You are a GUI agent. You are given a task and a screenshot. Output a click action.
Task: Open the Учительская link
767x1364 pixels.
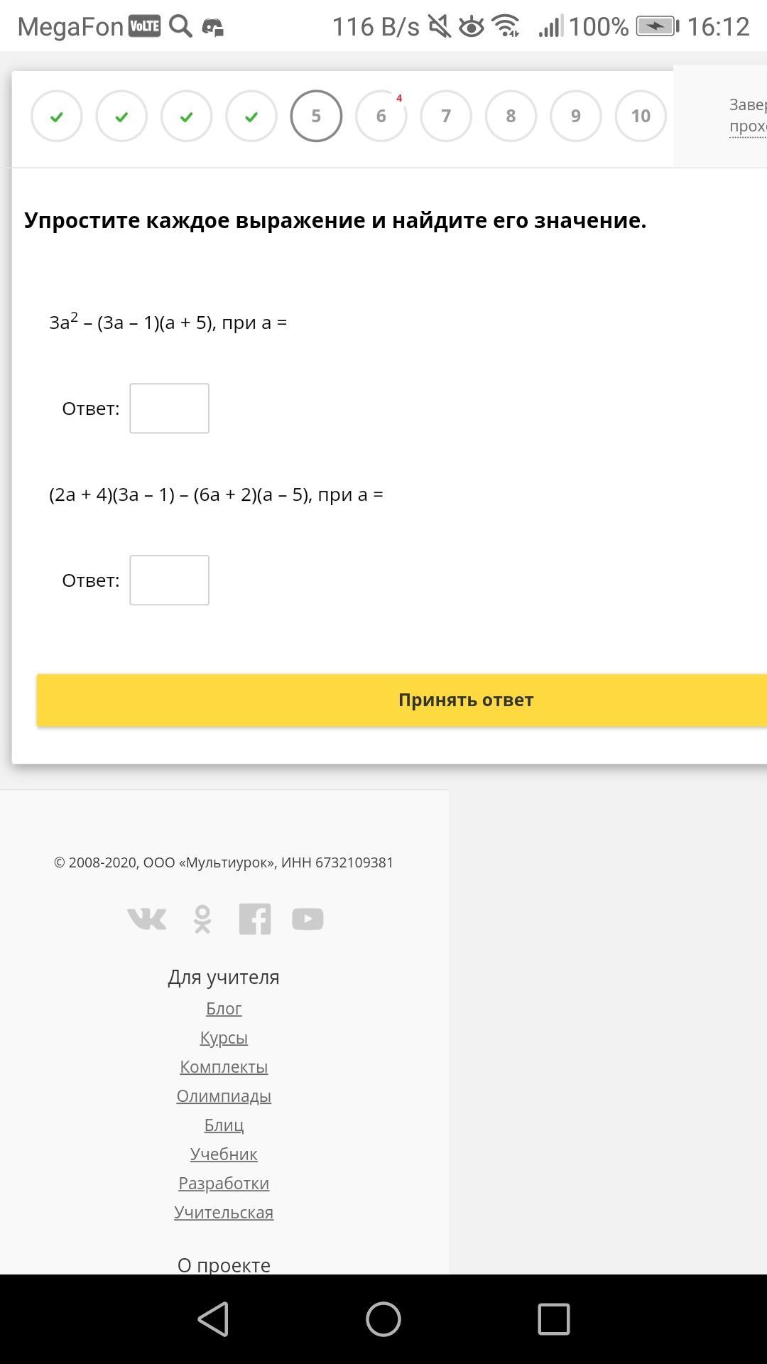[224, 1213]
